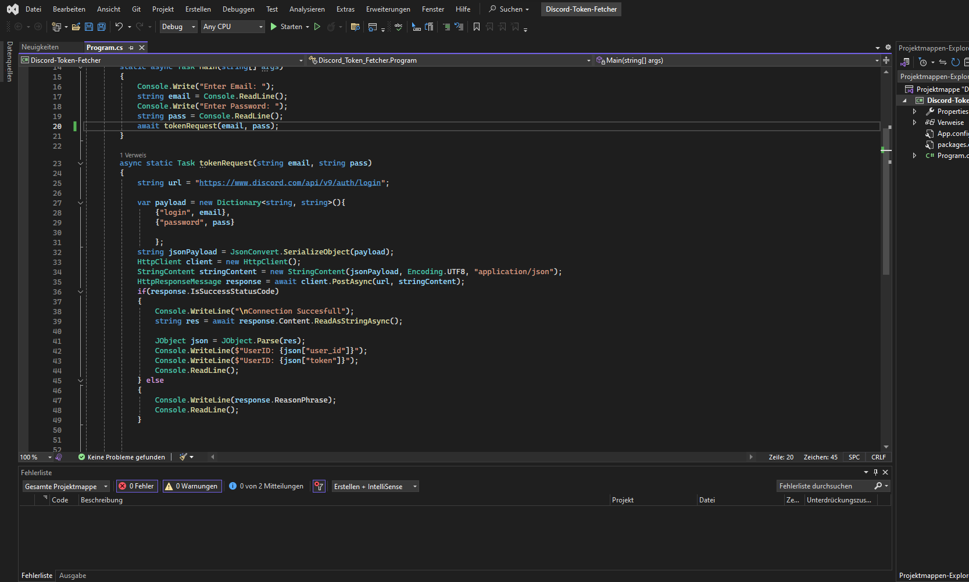Click the split editor window icon

(x=886, y=60)
